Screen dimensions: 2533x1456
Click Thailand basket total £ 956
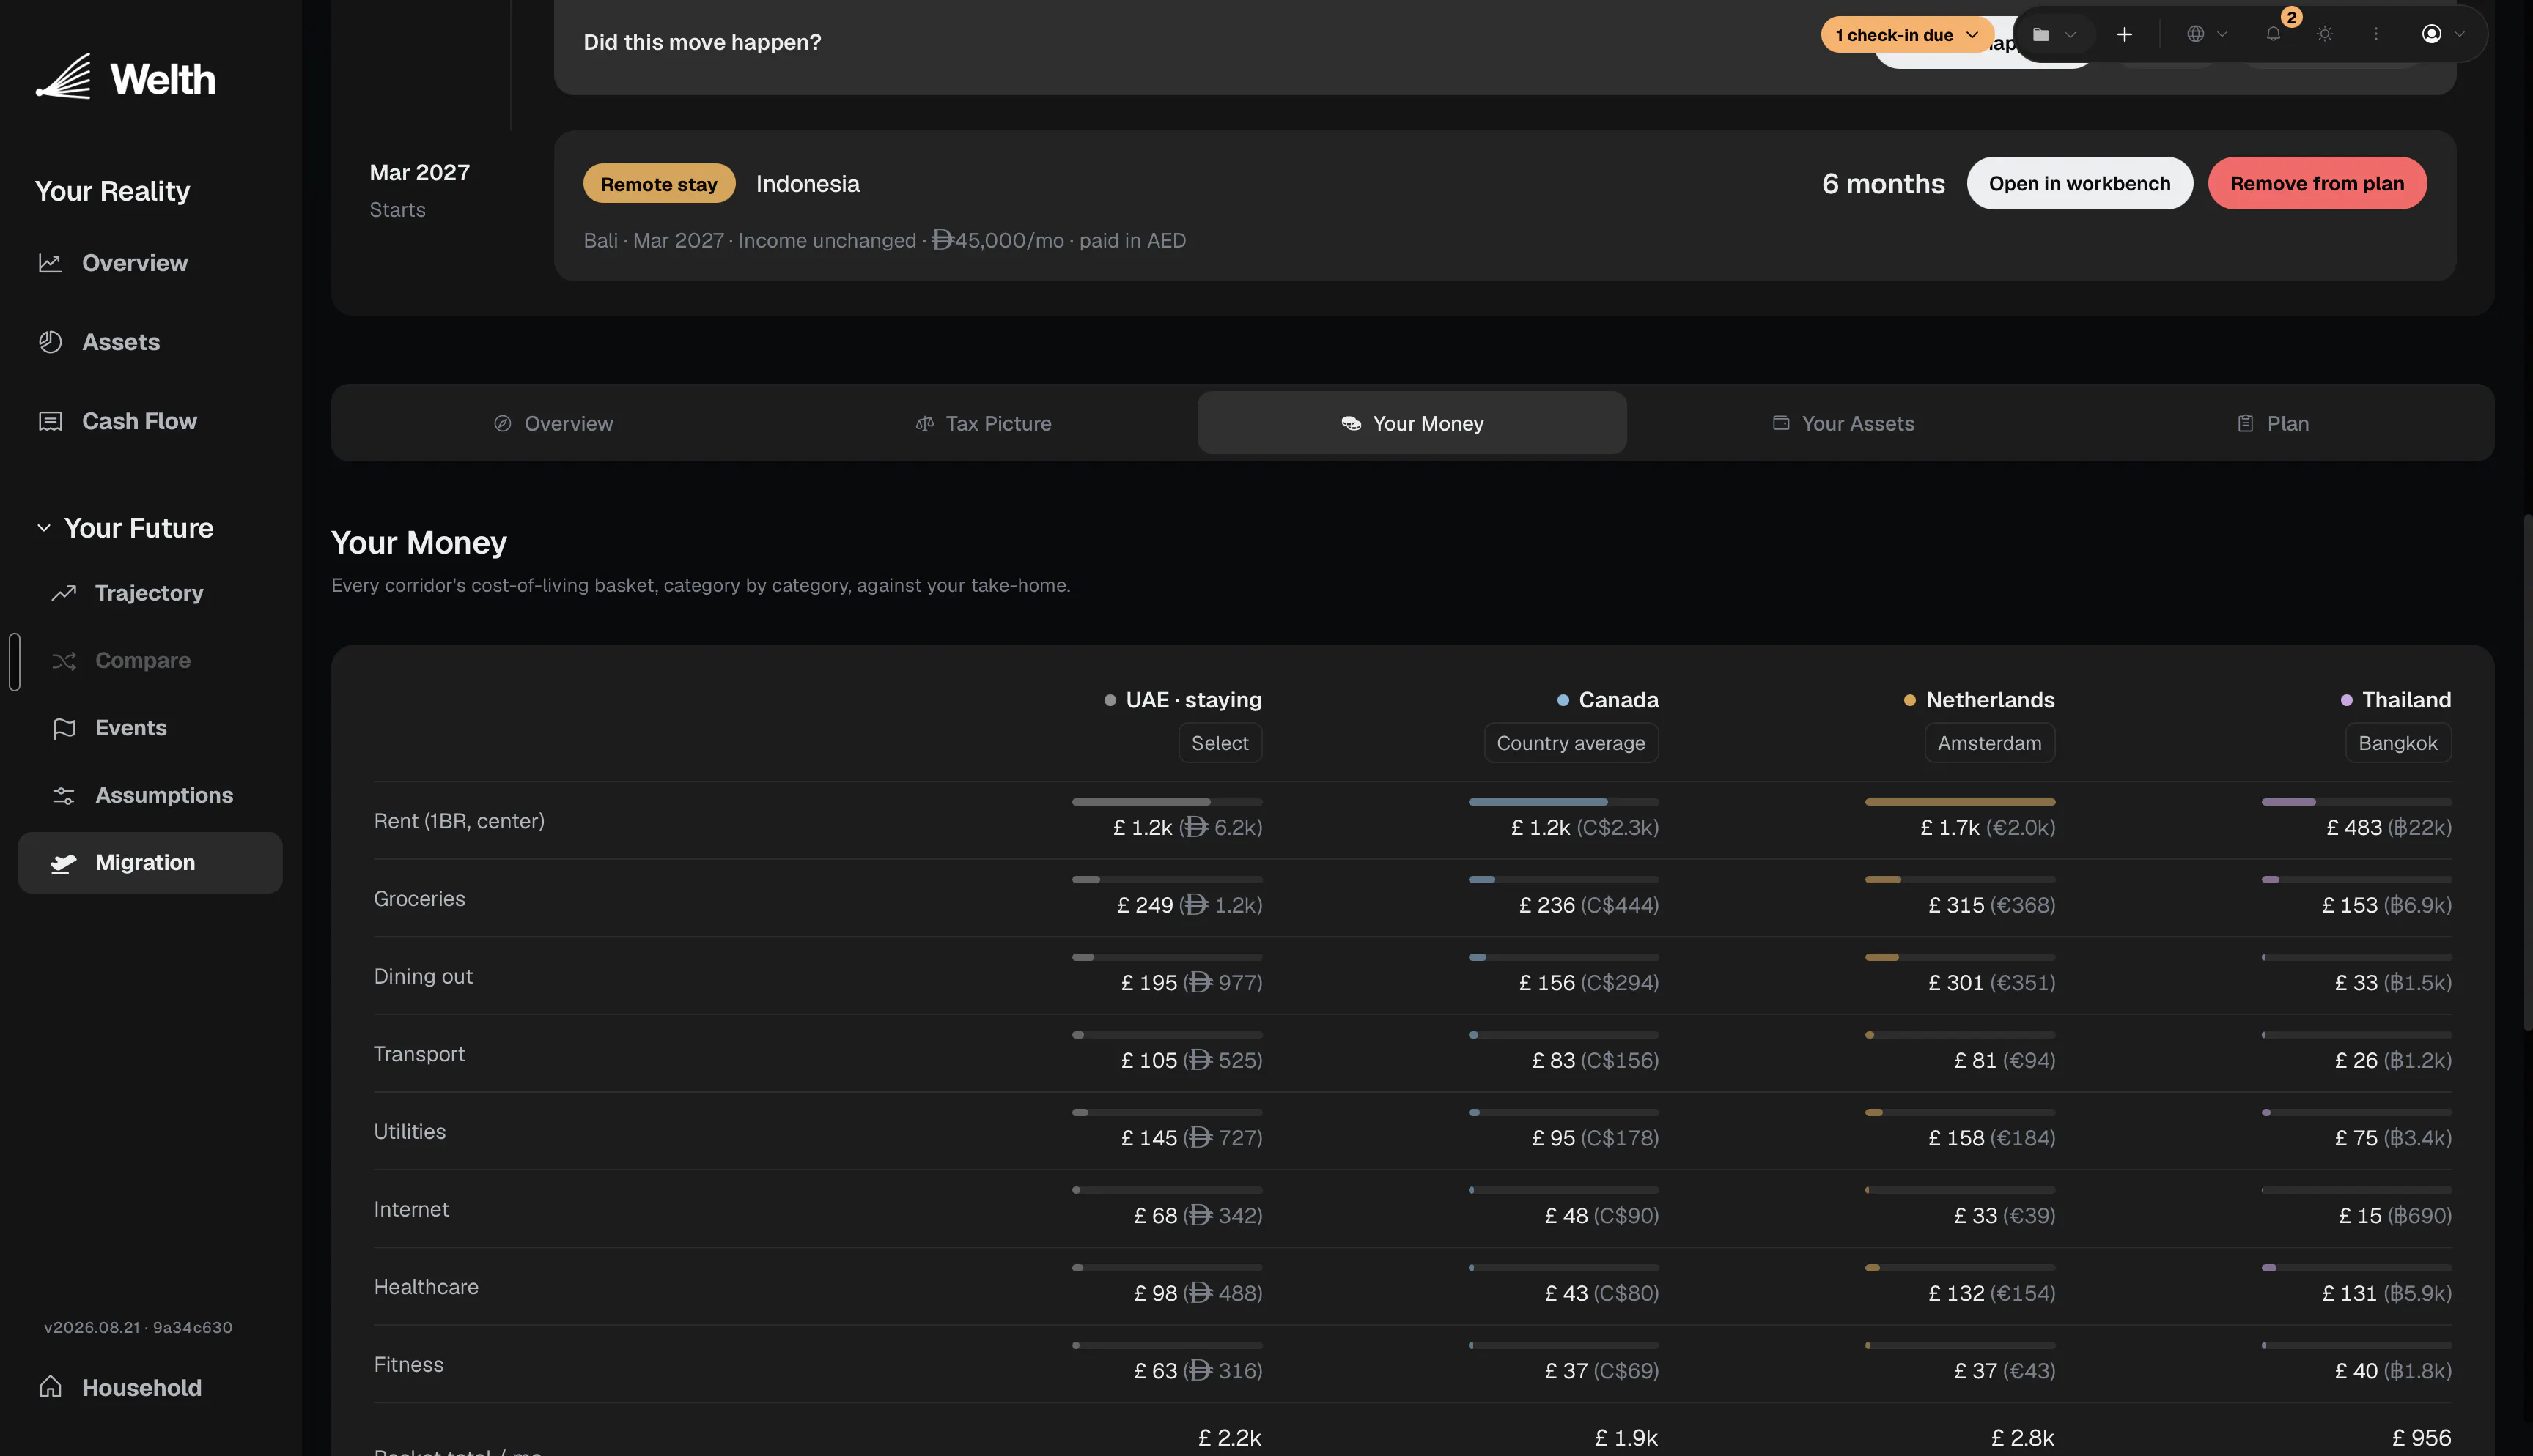click(x=2421, y=1438)
